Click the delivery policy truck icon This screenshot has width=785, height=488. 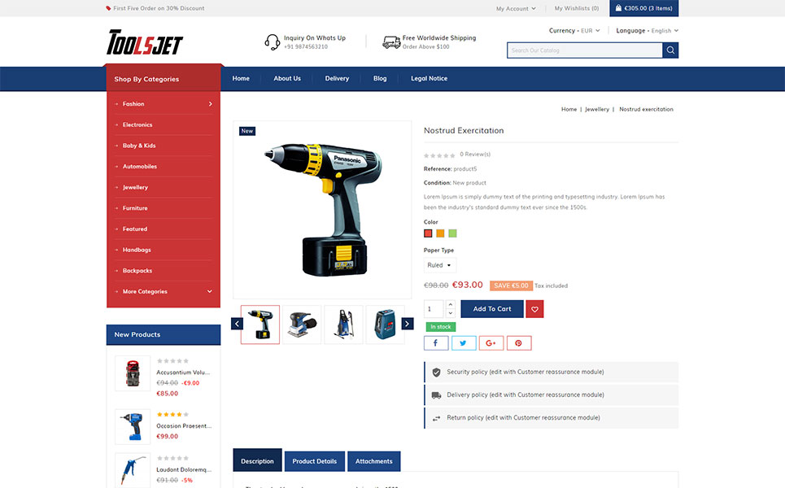437,395
